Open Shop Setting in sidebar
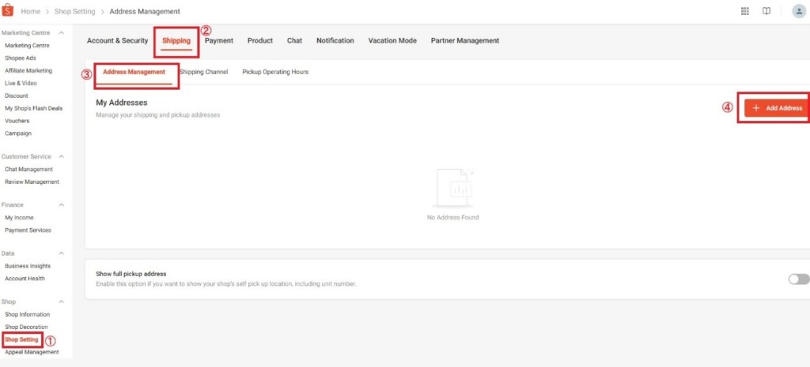Screen dimensions: 810x367 (21, 339)
